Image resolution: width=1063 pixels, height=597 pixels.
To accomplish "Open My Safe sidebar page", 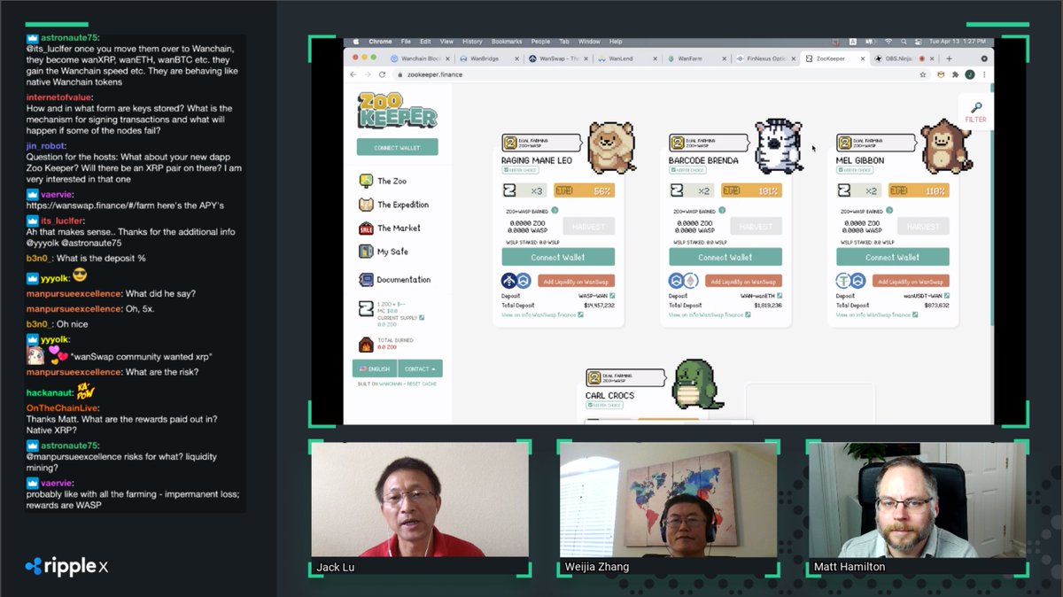I will (x=384, y=252).
